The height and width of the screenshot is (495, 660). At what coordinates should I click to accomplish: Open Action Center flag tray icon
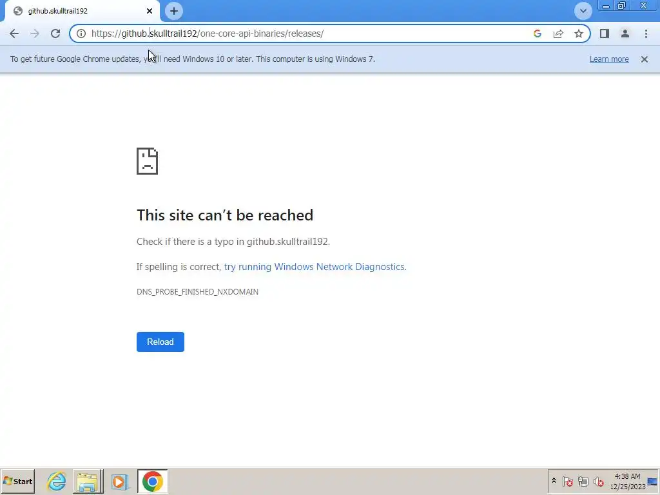pyautogui.click(x=567, y=481)
